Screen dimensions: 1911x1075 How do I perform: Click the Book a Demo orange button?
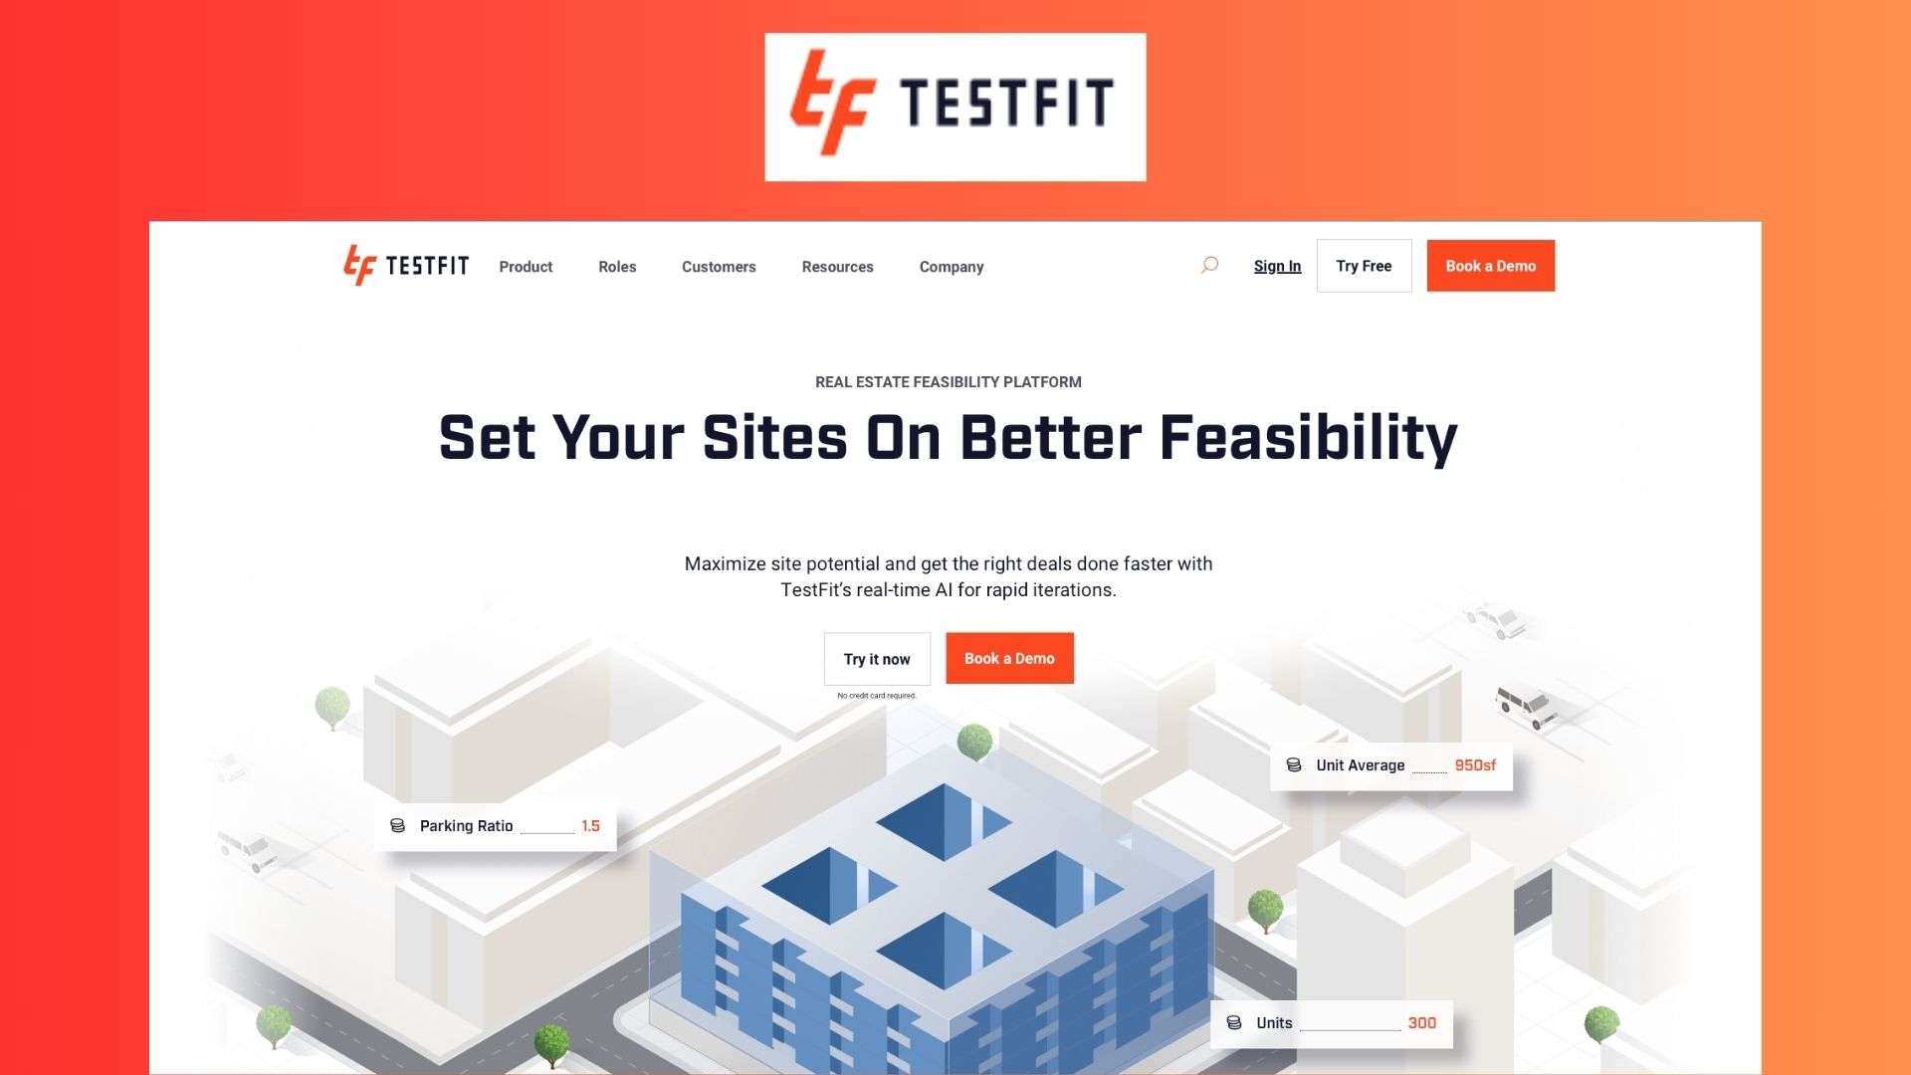coord(1491,265)
